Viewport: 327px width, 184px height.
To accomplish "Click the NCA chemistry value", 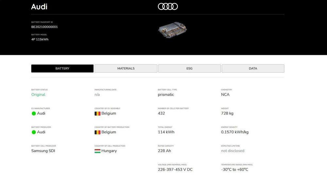I will [225, 95].
